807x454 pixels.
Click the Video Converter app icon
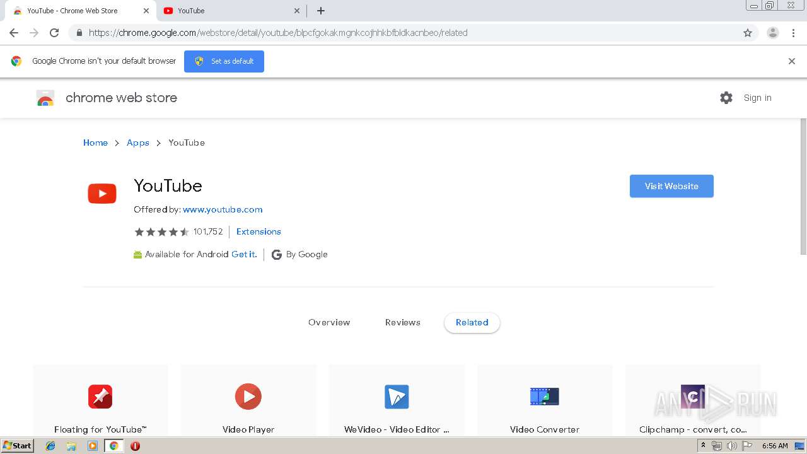[545, 397]
